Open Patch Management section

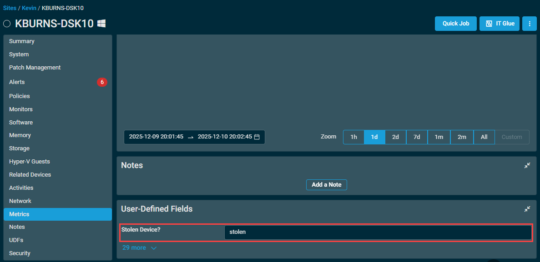point(35,68)
